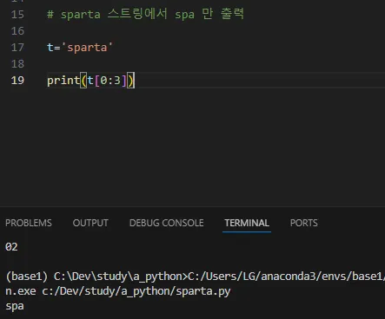The width and height of the screenshot is (385, 319).
Task: Click line number 18 in gutter
Action: [17, 64]
